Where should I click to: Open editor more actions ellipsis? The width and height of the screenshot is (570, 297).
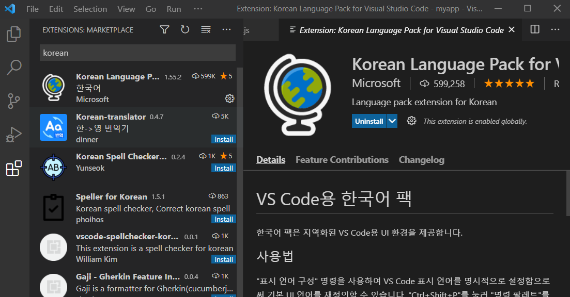click(x=555, y=29)
